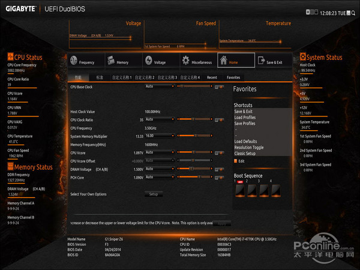Open CPU Vcore Offset Auto dropdown
The image size is (360, 270).
[160, 161]
